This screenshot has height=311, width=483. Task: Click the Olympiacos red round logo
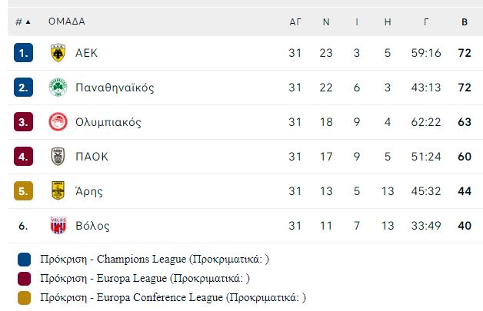58,122
